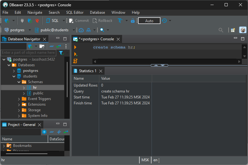Open the File menu
Image resolution: width=248 pixels, height=165 pixels.
click(x=5, y=12)
